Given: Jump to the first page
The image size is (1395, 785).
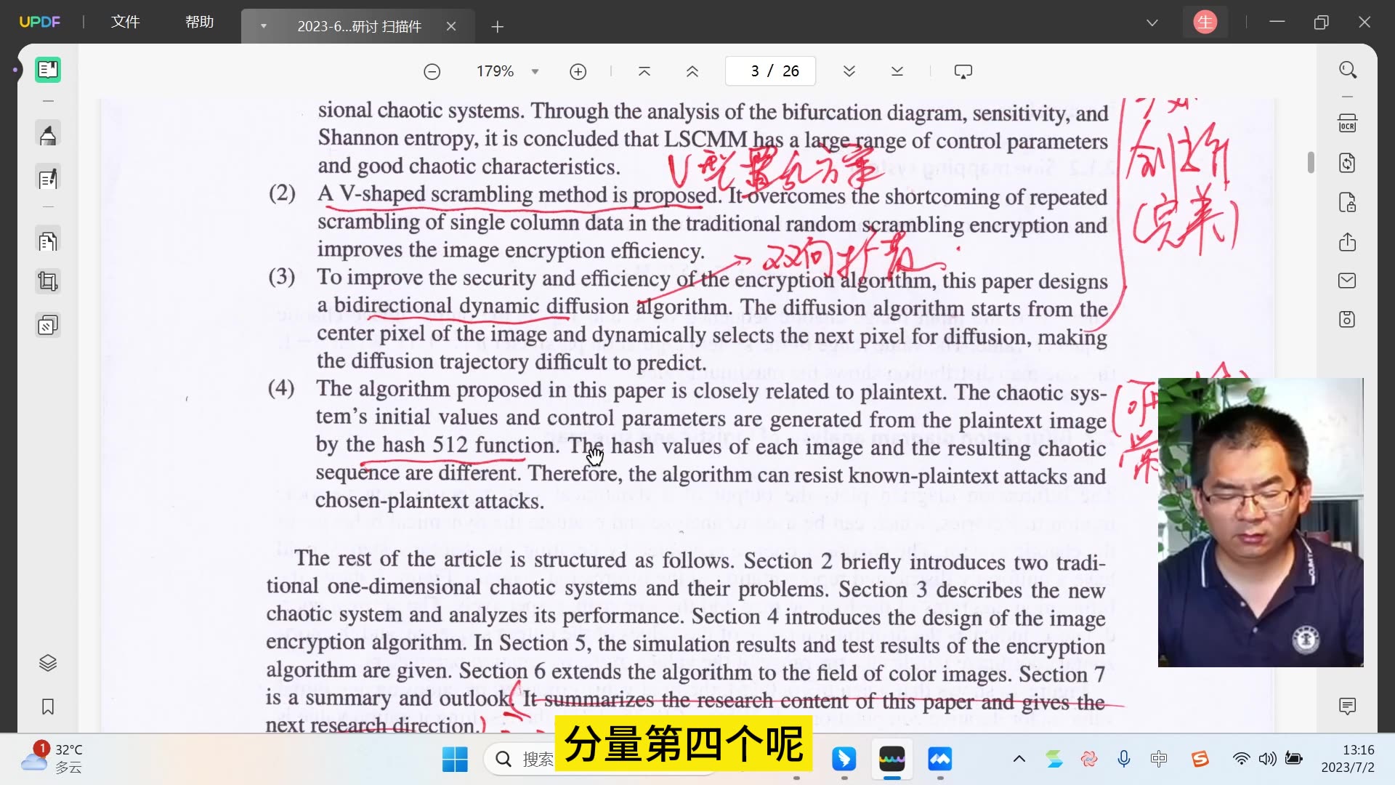Looking at the screenshot, I should tap(644, 71).
